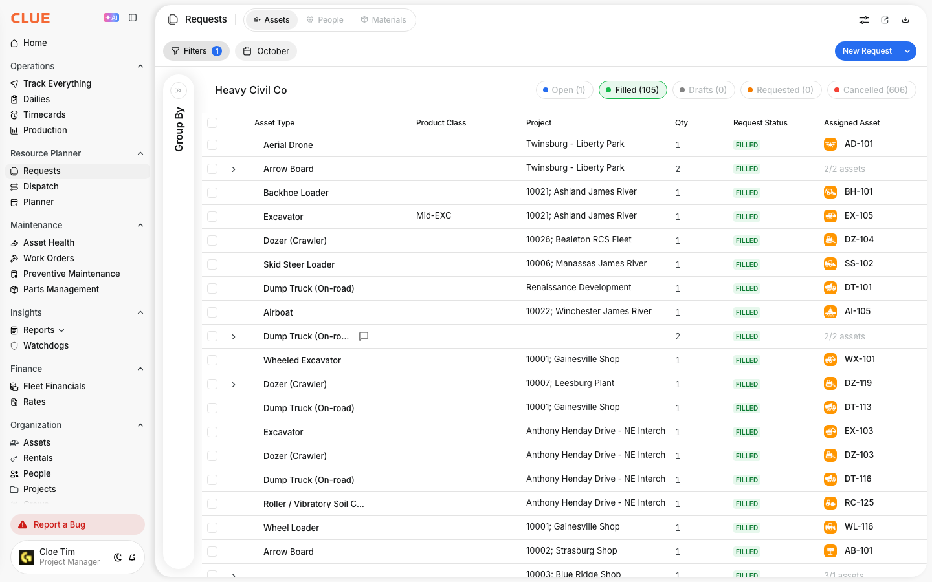The width and height of the screenshot is (932, 582).
Task: Expand the Arrow Board Twinsburg row
Action: click(234, 169)
